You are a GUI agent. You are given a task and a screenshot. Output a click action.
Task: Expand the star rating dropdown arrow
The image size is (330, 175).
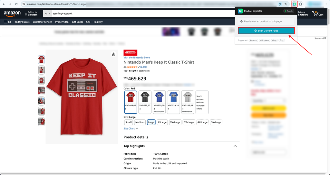(x=139, y=67)
